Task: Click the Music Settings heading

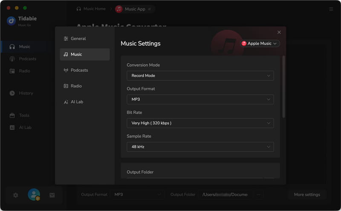Action: [x=141, y=43]
